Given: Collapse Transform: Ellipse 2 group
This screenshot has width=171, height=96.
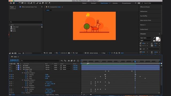Looking at the screenshot, I should [x=22, y=80].
